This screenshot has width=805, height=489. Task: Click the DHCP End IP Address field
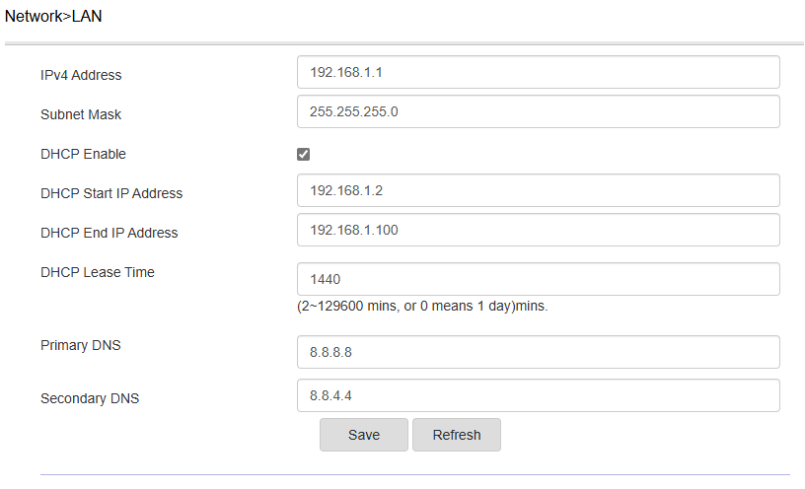pyautogui.click(x=539, y=230)
